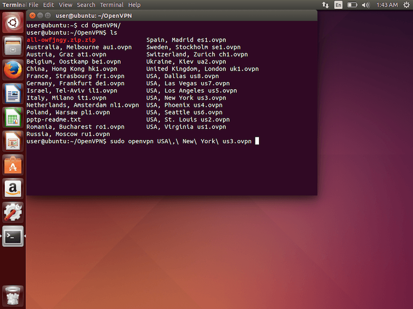413x309 pixels.
Task: Open the En language selector menu
Action: point(338,5)
